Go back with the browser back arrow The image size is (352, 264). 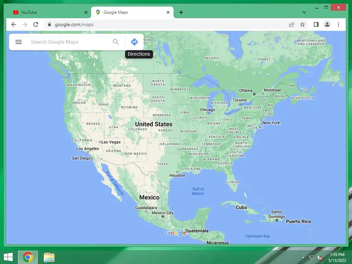(14, 24)
